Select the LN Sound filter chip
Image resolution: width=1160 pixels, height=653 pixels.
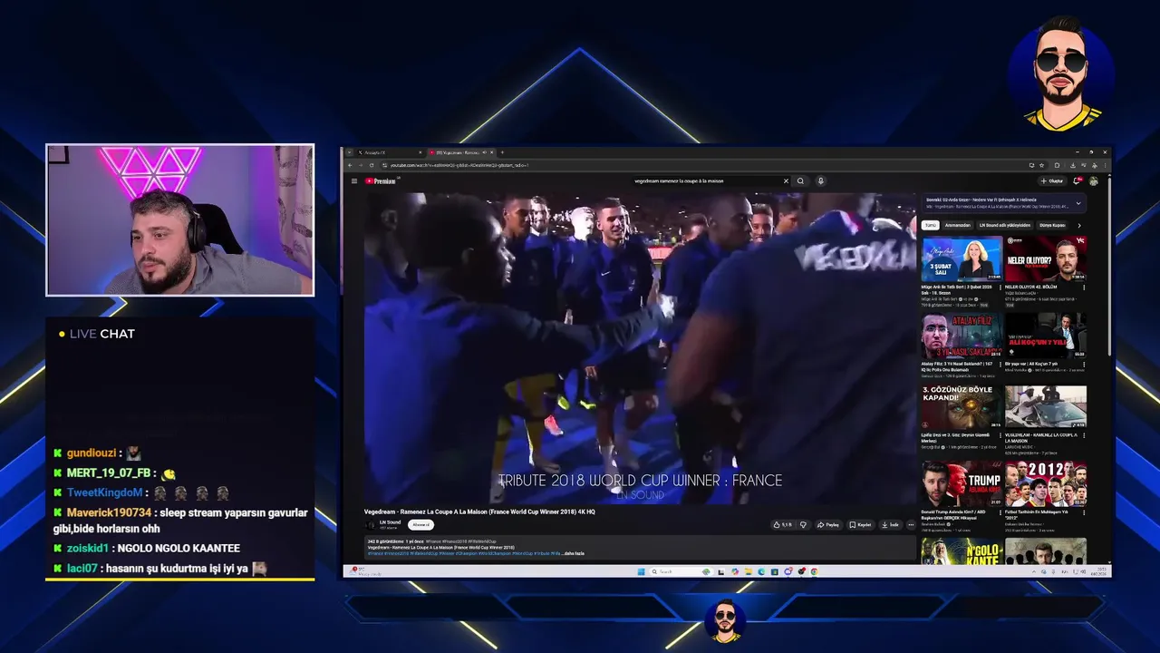[1004, 225]
